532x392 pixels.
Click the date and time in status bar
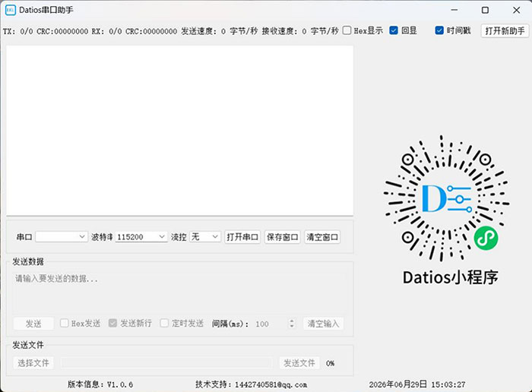click(x=417, y=384)
